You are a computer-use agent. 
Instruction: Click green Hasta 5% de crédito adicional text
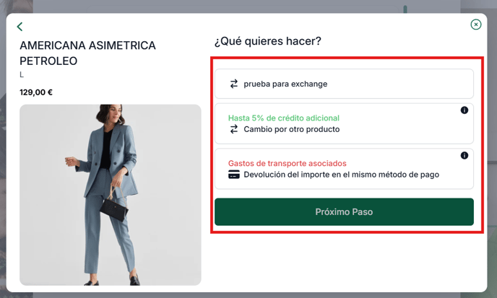pos(284,118)
